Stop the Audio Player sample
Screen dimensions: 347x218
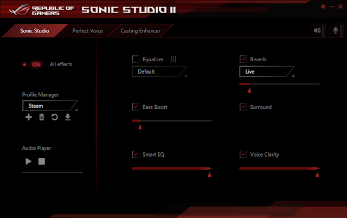[x=42, y=162]
